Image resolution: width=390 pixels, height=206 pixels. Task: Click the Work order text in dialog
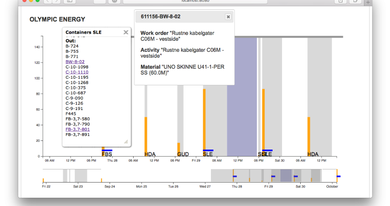tap(177, 36)
